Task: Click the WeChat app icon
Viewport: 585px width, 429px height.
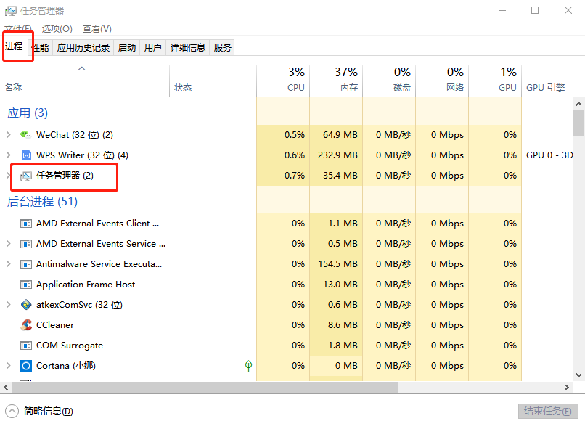Action: (26, 135)
